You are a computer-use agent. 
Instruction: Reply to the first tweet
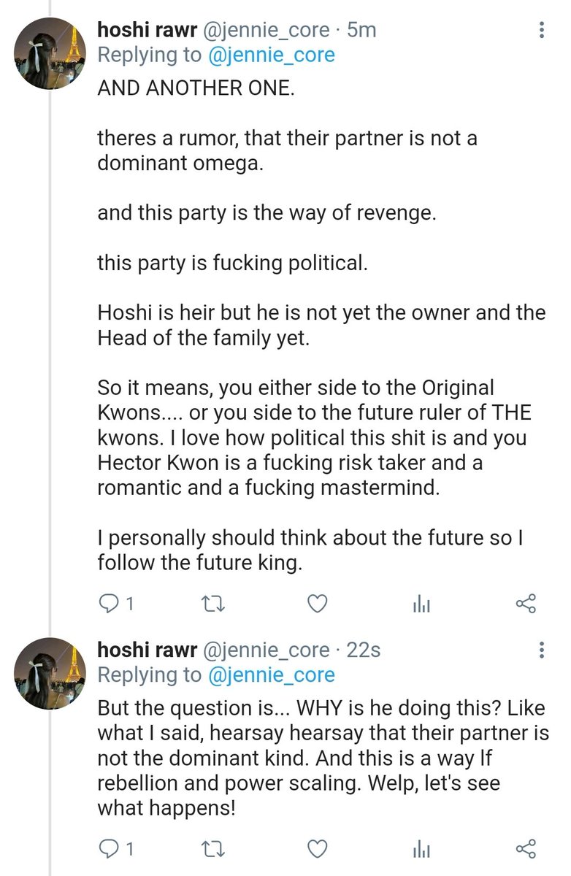pos(108,604)
